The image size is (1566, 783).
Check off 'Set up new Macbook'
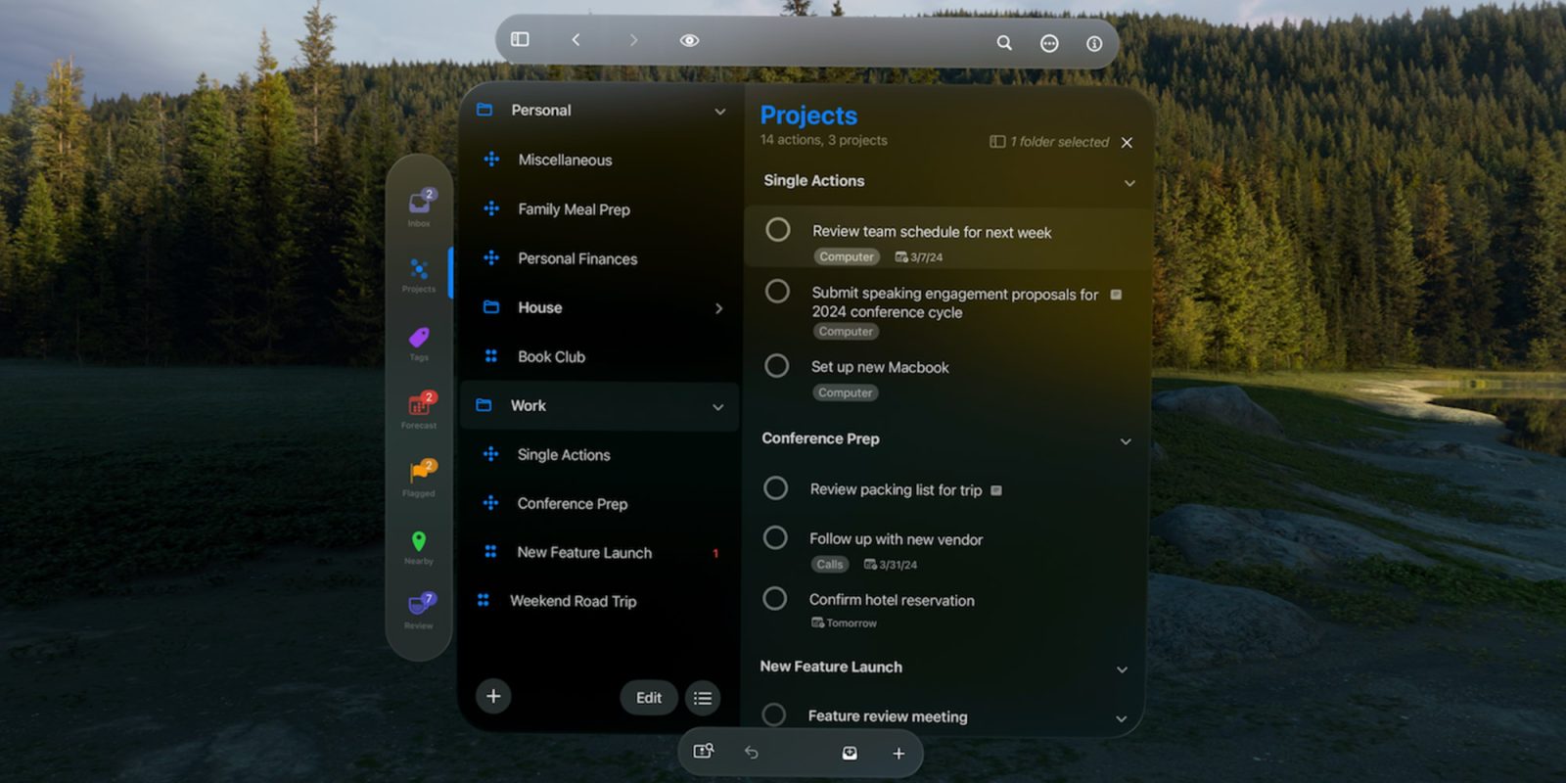click(777, 366)
